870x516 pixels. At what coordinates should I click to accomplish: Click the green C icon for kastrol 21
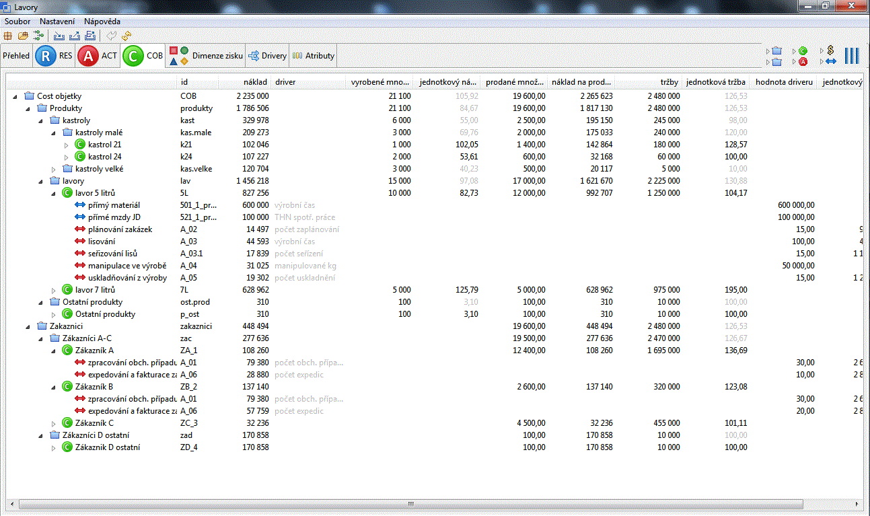tap(80, 145)
